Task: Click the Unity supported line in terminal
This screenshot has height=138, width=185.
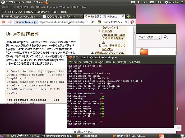Action: tap(85, 121)
